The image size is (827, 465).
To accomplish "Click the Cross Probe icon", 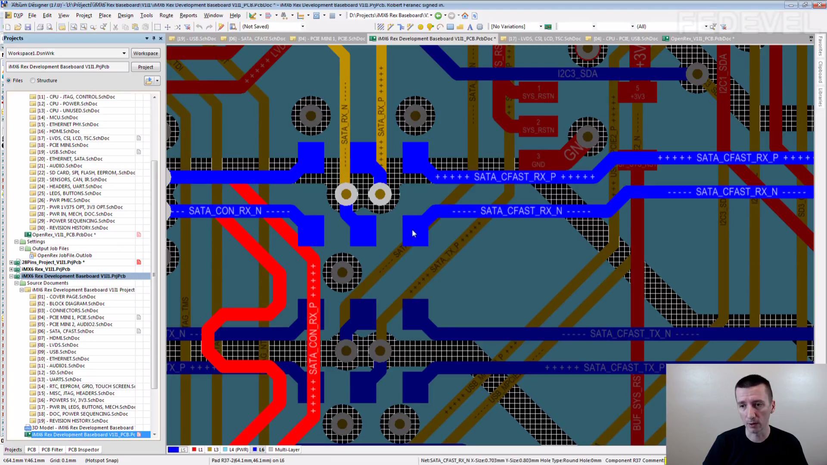I will (221, 27).
